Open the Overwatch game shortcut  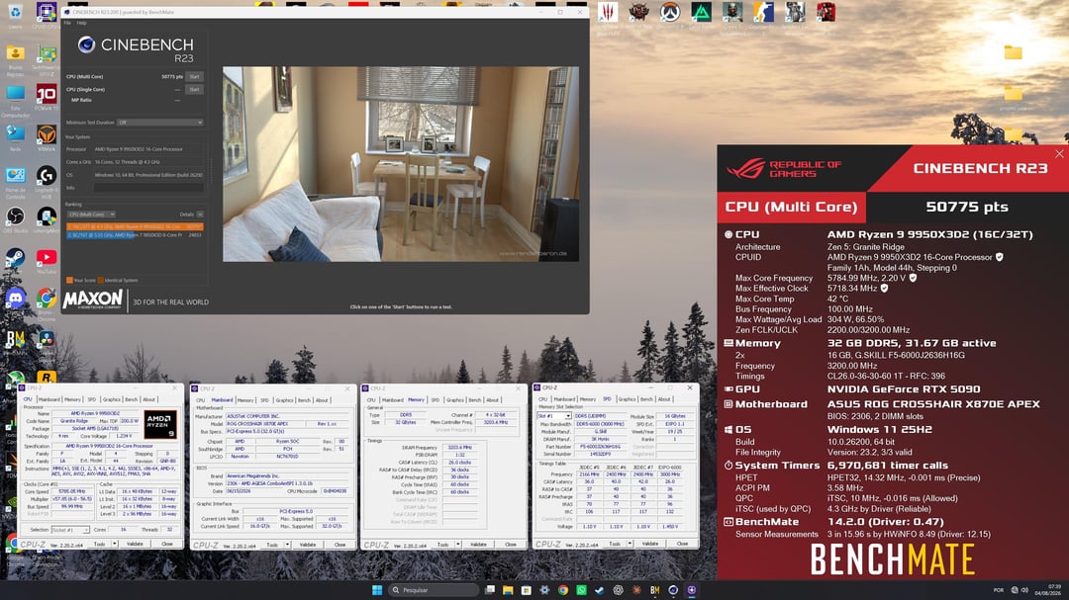coord(670,13)
